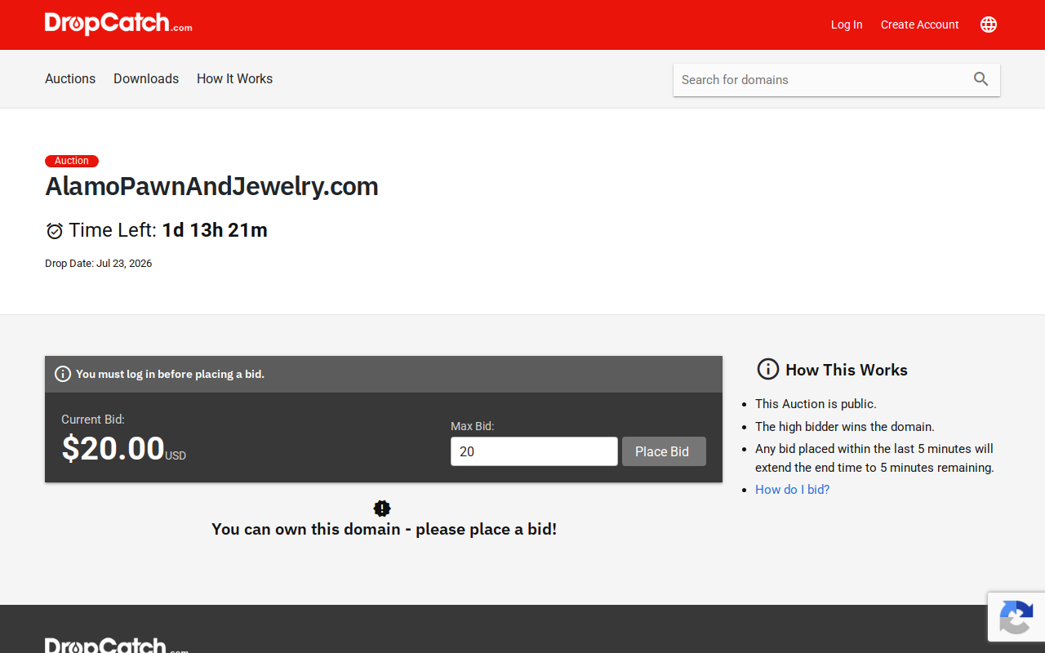The image size is (1045, 653).
Task: Open the How do I bid? link
Action: [792, 490]
